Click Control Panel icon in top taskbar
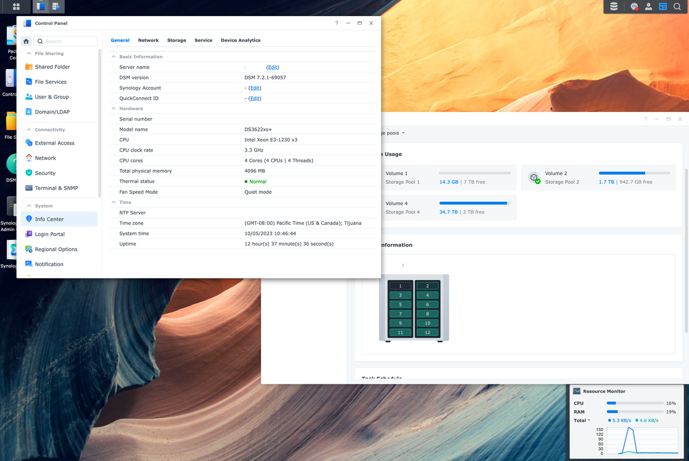Screen dimensions: 689x461 coord(40,6)
